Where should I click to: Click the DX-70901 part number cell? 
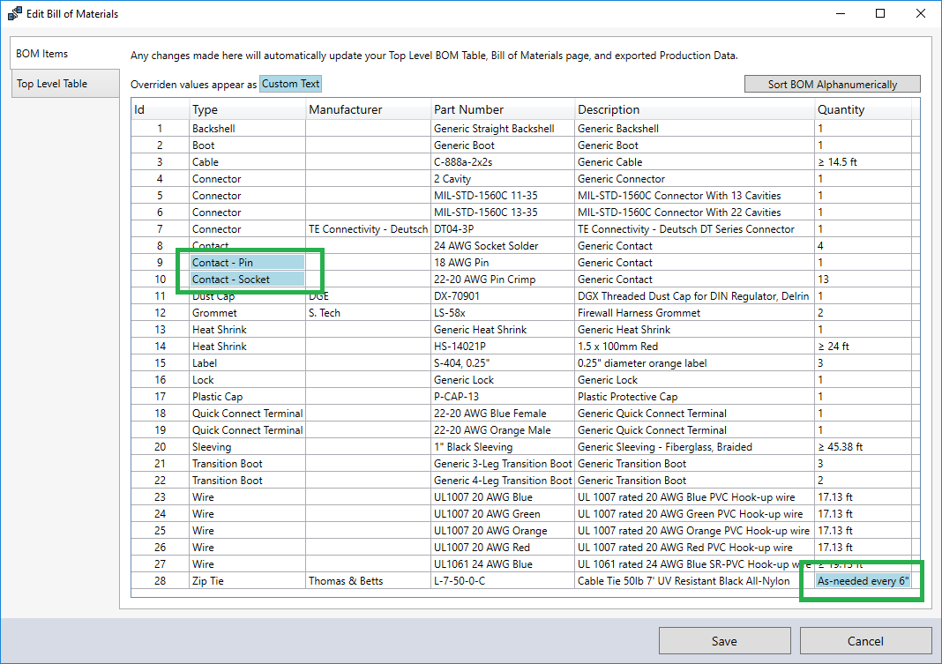(503, 296)
